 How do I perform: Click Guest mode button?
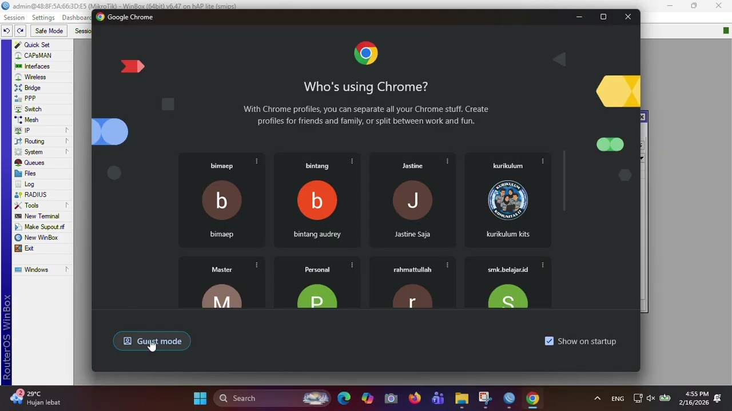[x=152, y=341]
